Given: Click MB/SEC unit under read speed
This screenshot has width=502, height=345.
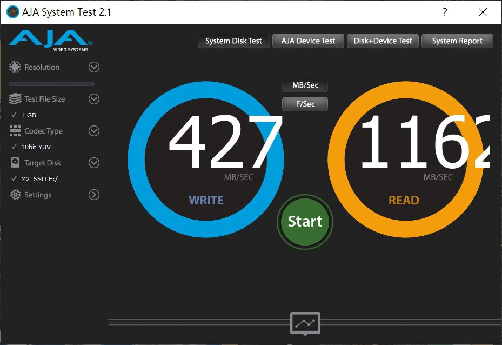Looking at the screenshot, I should coord(438,177).
